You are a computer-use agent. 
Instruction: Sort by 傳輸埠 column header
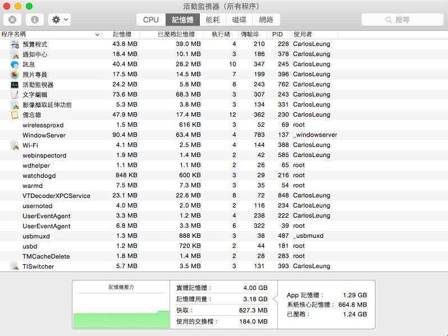(x=250, y=35)
